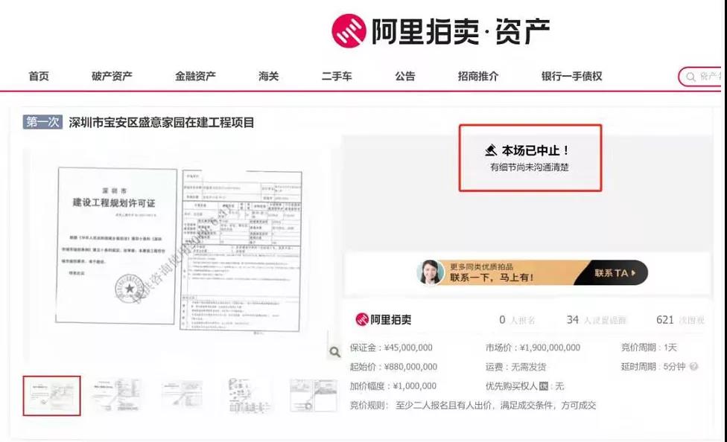Image resolution: width=727 pixels, height=442 pixels.
Task: Open the 首页 navigation tab
Action: point(39,76)
